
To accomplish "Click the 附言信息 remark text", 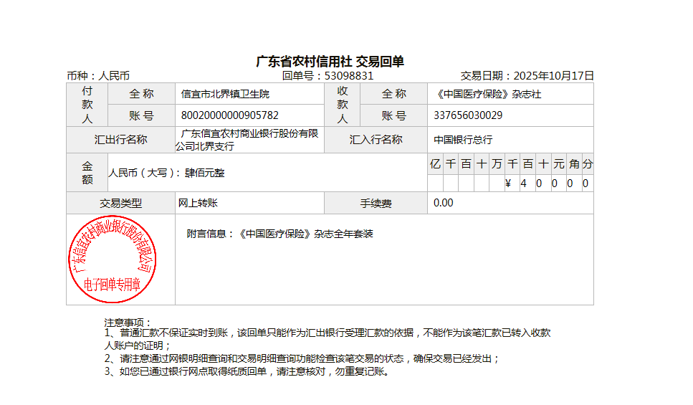I will click(x=279, y=234).
